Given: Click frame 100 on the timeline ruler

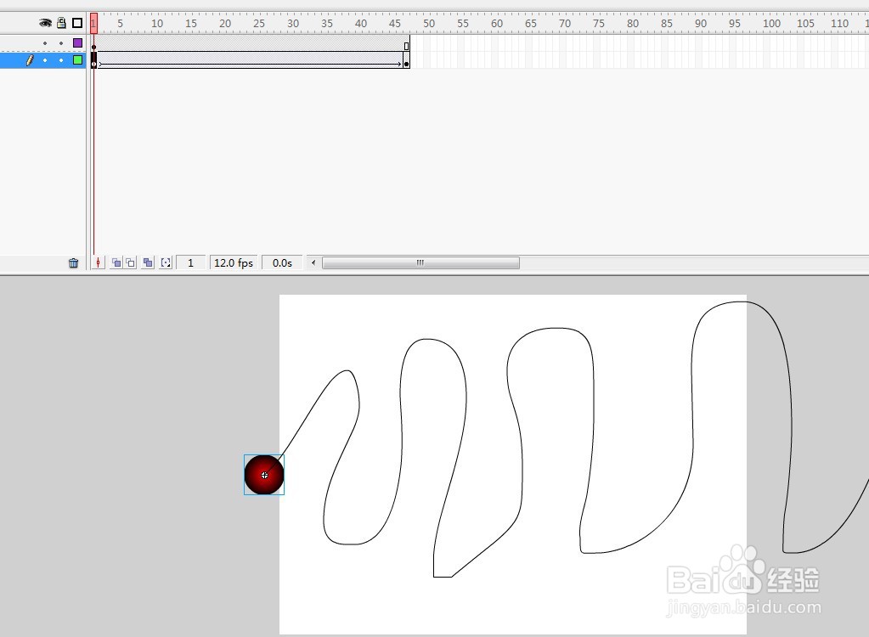Looking at the screenshot, I should click(771, 23).
